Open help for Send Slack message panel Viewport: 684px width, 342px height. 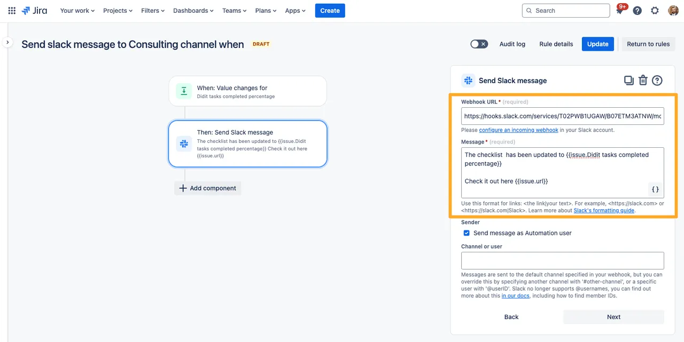(x=657, y=81)
